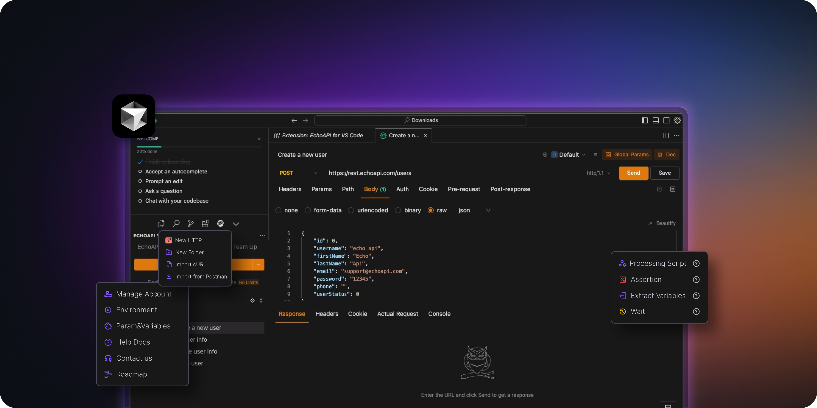Click the Beautify wand option
This screenshot has width=817, height=408.
tap(662, 223)
